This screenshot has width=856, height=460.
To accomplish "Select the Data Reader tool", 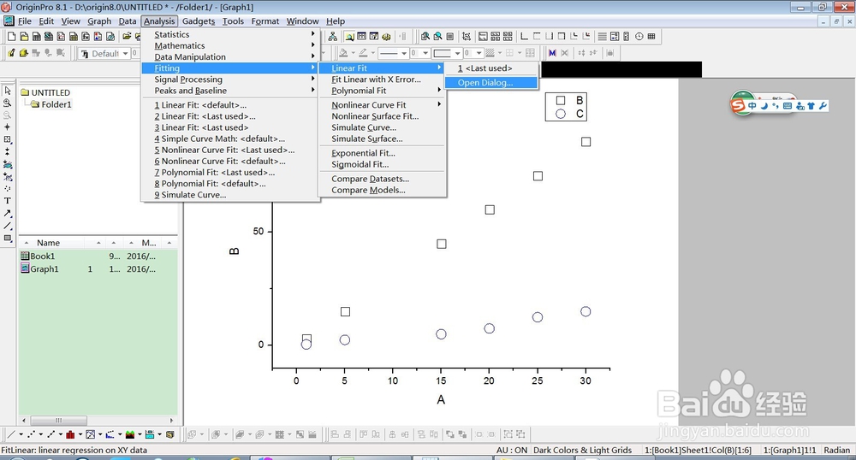I will coord(7,139).
